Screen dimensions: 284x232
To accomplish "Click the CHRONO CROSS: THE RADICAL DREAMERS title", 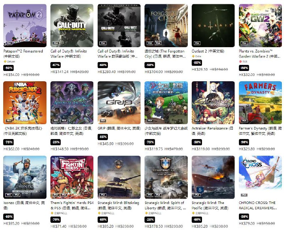I will 258,205.
